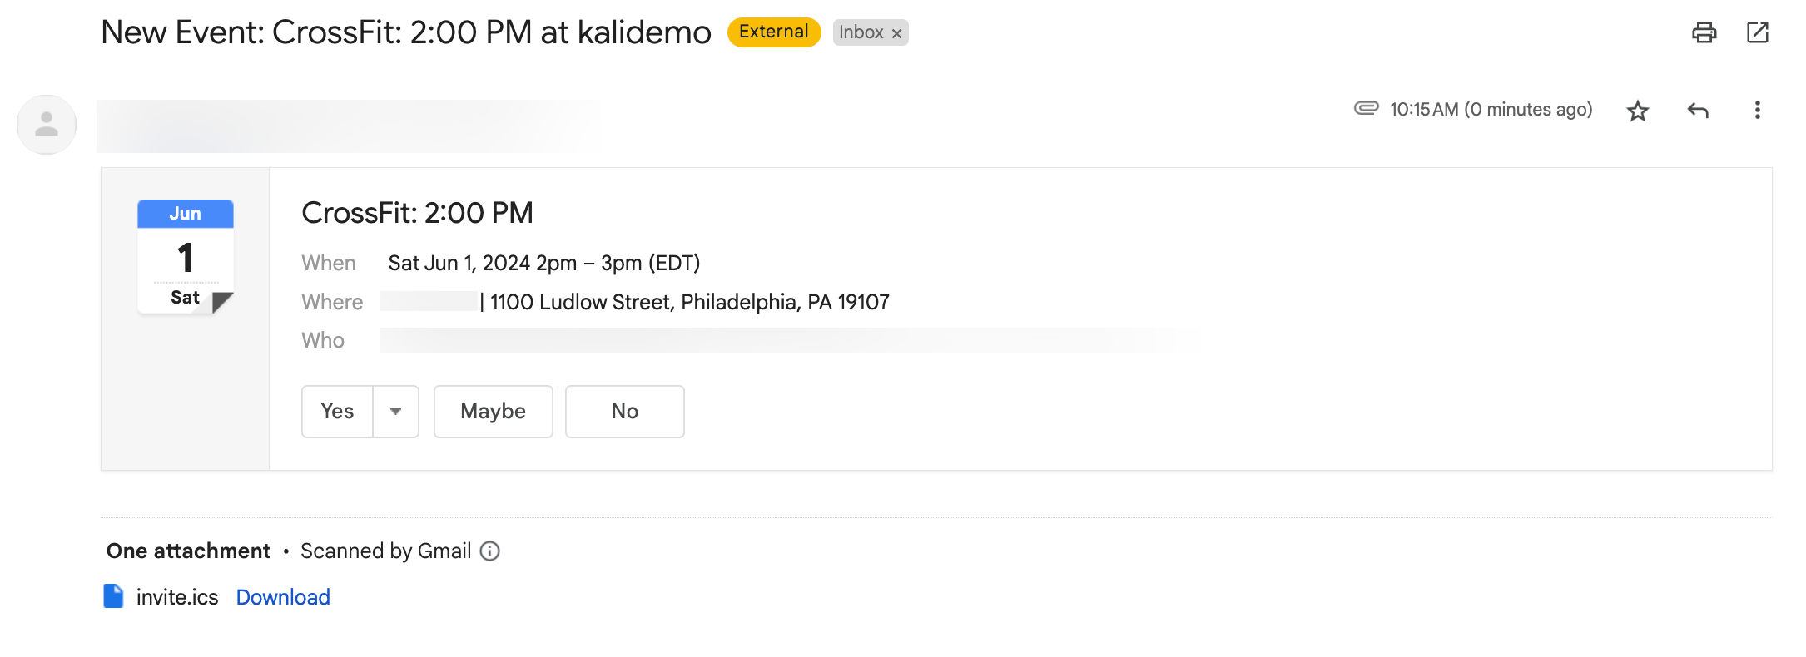The height and width of the screenshot is (657, 1806).
Task: Star this CrossFit event email
Action: point(1638,111)
